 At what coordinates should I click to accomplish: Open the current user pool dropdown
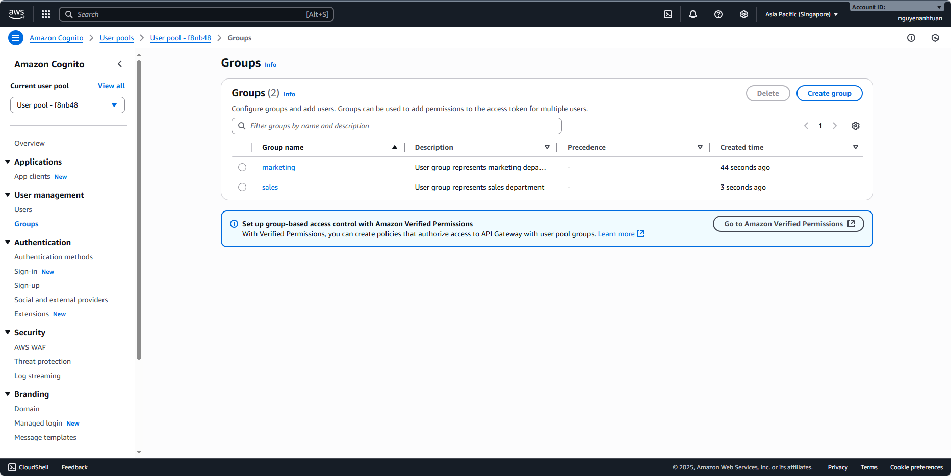(x=67, y=105)
